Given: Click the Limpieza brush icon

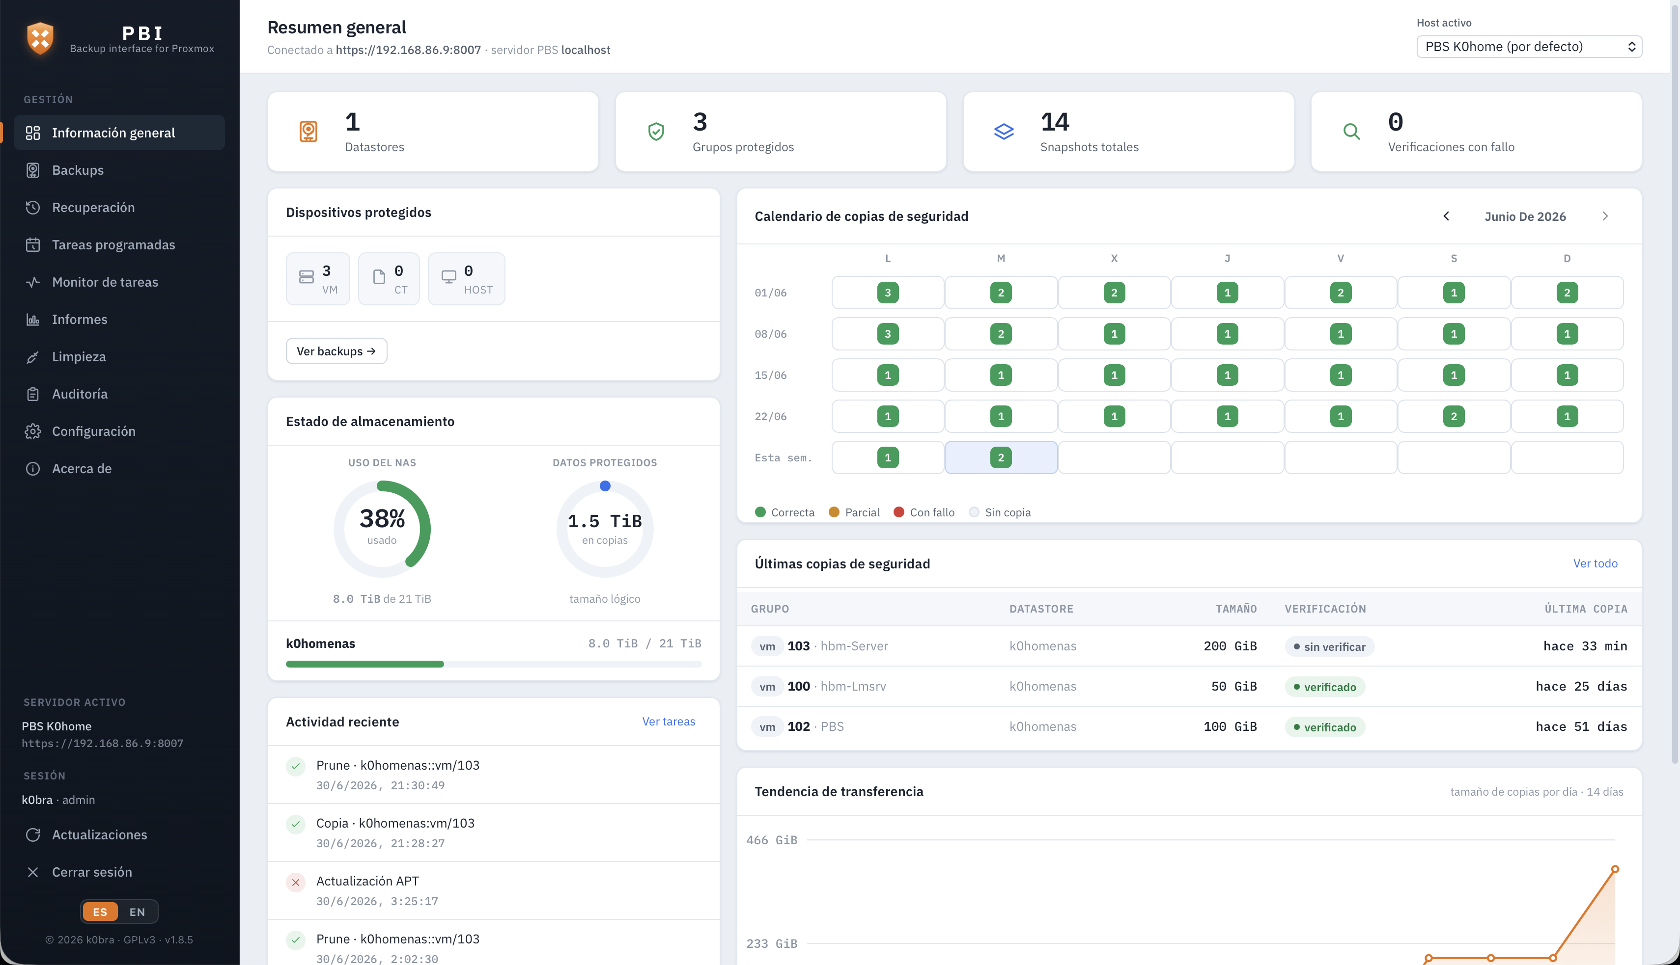Looking at the screenshot, I should [32, 356].
